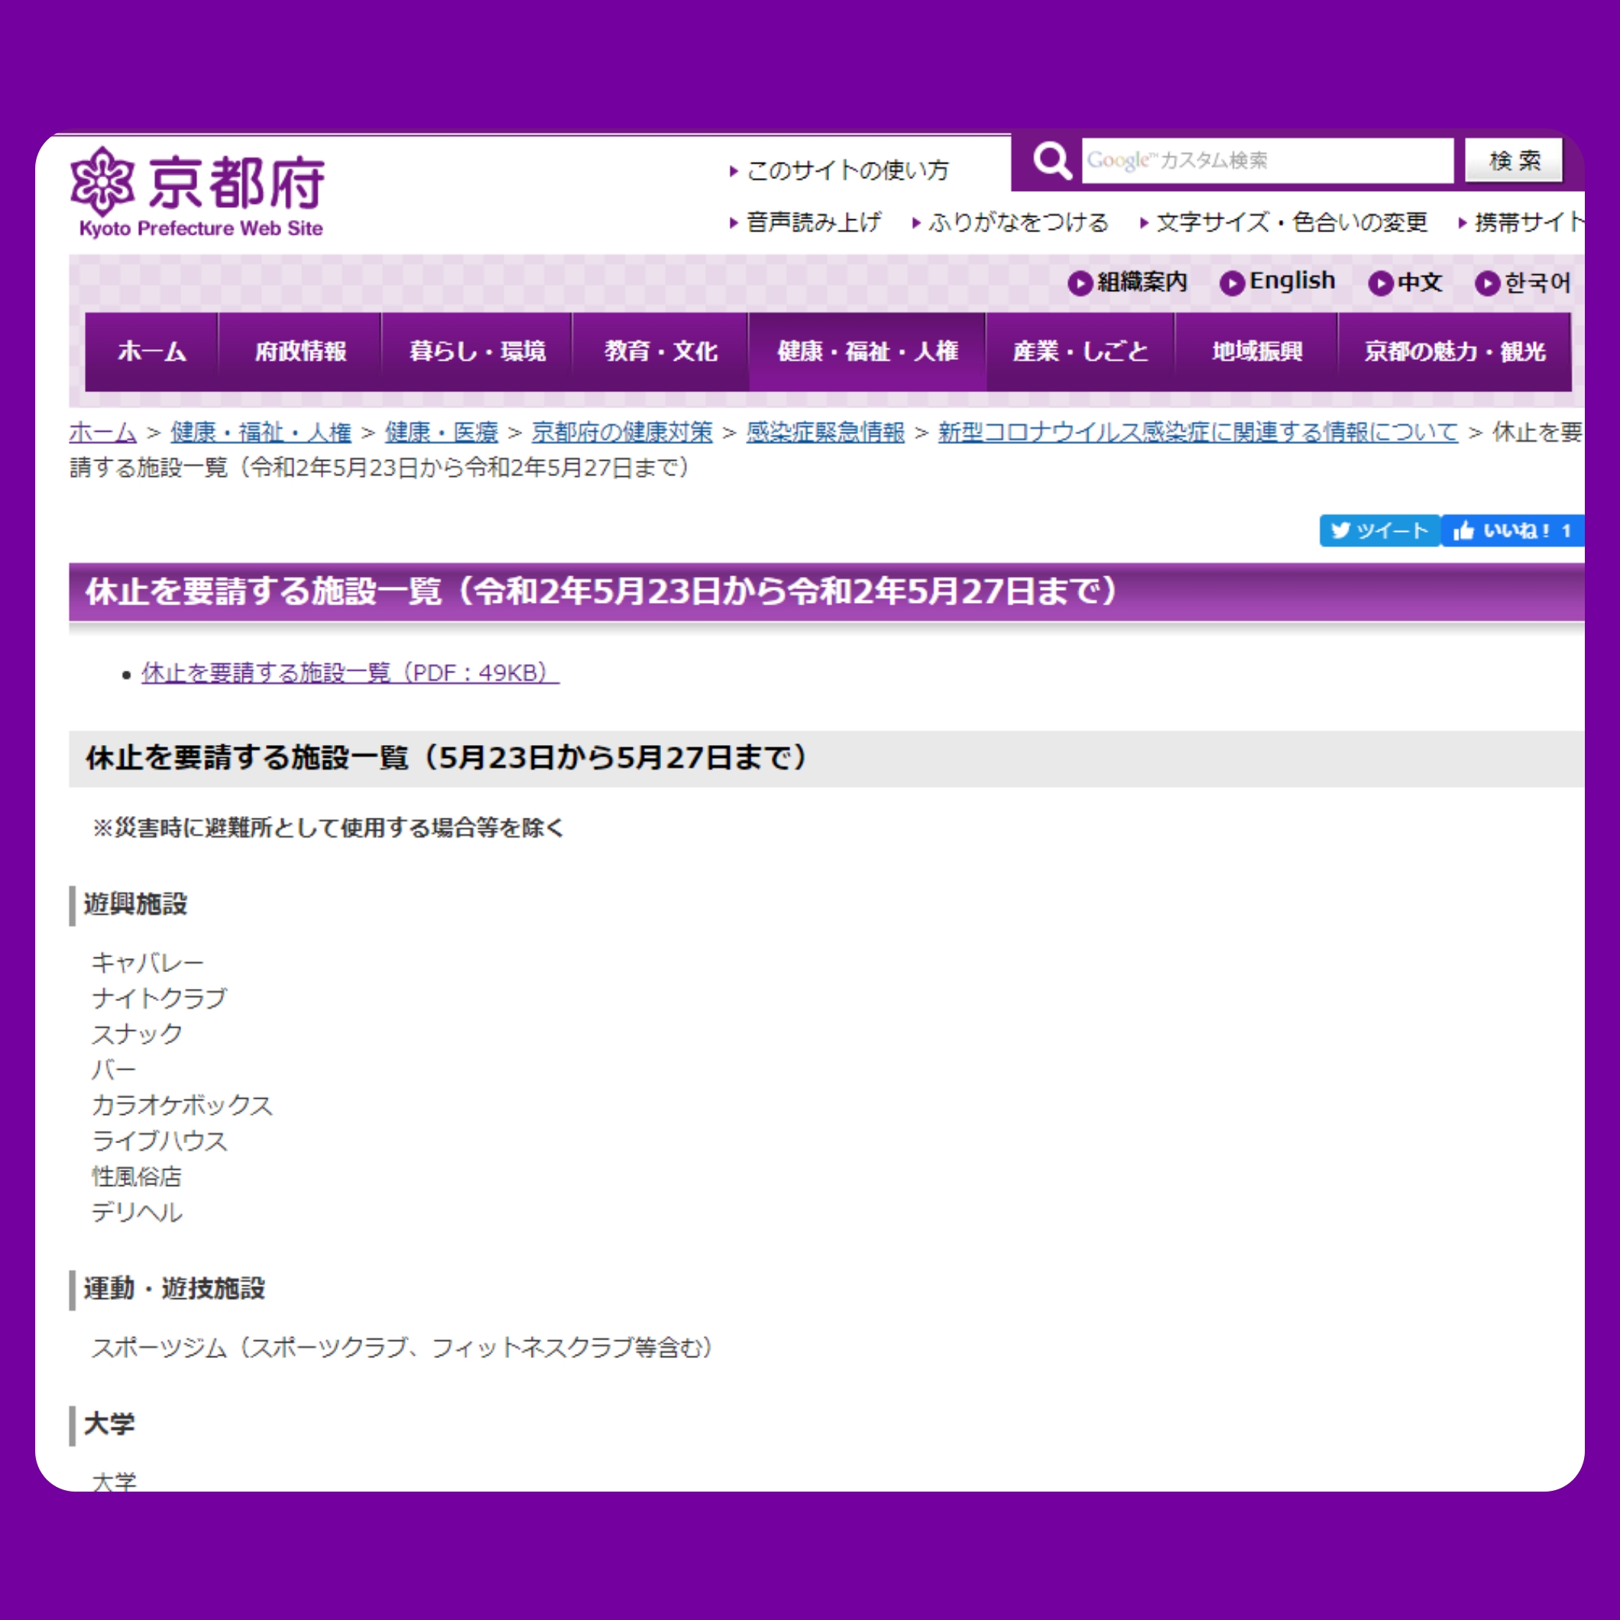Open the 休止を要請する施設一覧 PDF link
1620x1620 pixels.
click(x=350, y=672)
